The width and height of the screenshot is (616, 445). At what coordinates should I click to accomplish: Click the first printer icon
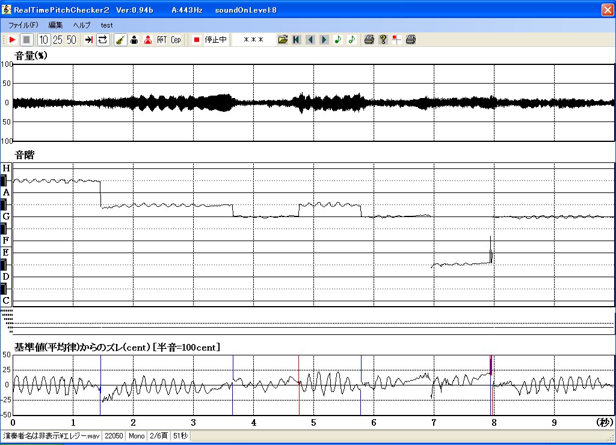369,40
